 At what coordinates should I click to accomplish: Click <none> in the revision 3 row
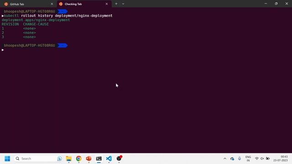29,37
